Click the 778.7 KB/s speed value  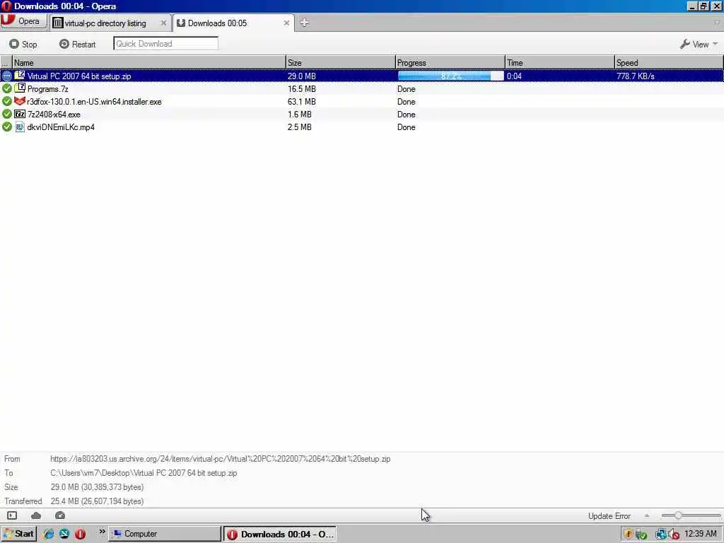tap(636, 76)
